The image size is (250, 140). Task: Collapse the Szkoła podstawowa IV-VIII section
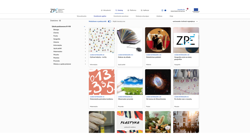point(84,26)
